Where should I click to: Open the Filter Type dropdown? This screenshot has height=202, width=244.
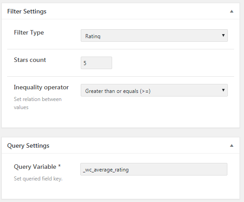point(154,35)
